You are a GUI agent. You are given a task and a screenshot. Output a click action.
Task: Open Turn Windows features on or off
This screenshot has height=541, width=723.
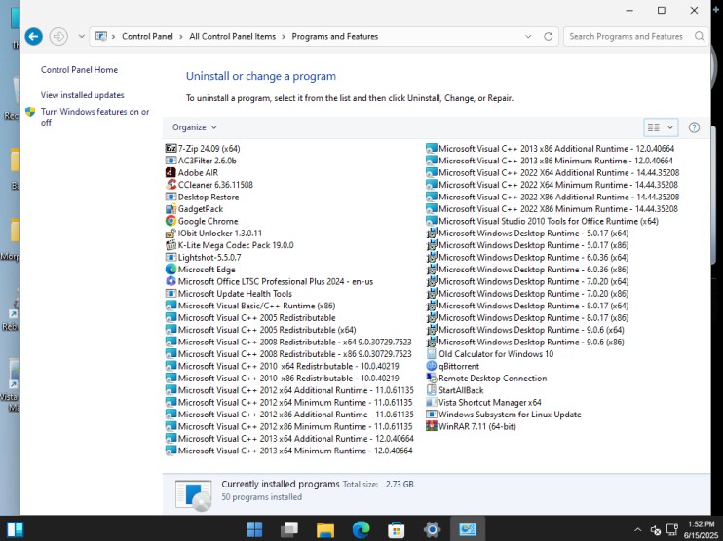(95, 117)
